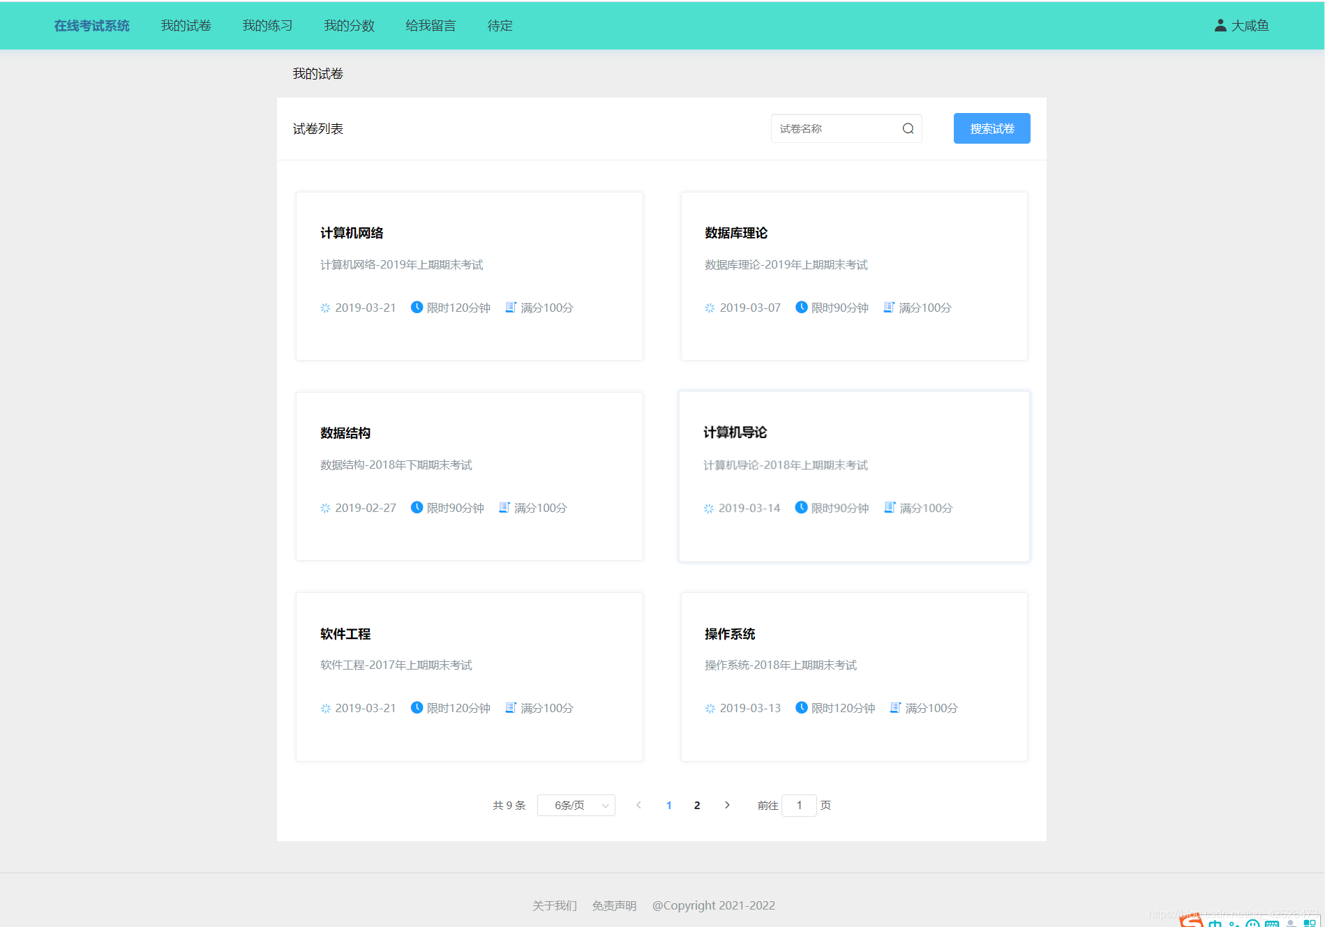This screenshot has height=927, width=1325.
Task: Click date 2019-02-27 on 数据结构 card
Action: [366, 508]
